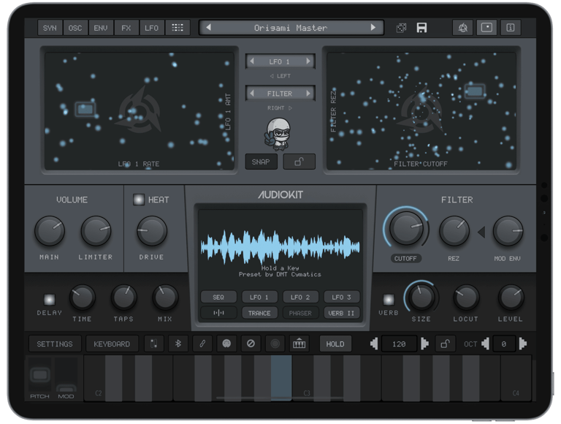The width and height of the screenshot is (561, 424).
Task: Toggle LFO 1 in display panel
Action: pyautogui.click(x=259, y=298)
